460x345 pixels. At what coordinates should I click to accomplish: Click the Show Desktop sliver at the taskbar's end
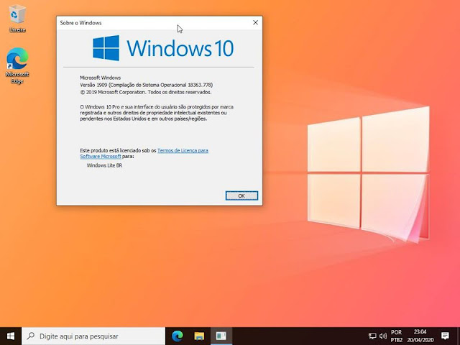pyautogui.click(x=459, y=336)
